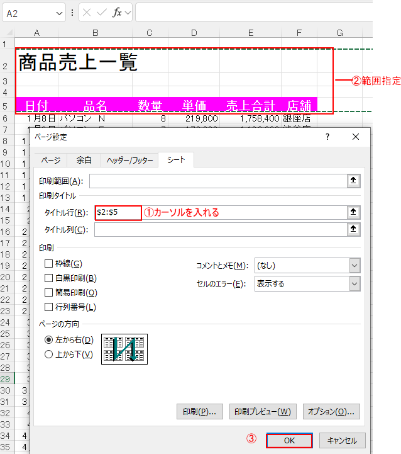Select column header A
This screenshot has width=401, height=454.
pyautogui.click(x=36, y=33)
